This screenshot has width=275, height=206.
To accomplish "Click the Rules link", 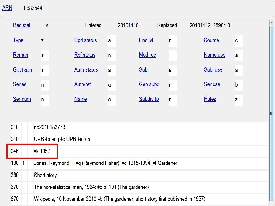I will 210,99.
